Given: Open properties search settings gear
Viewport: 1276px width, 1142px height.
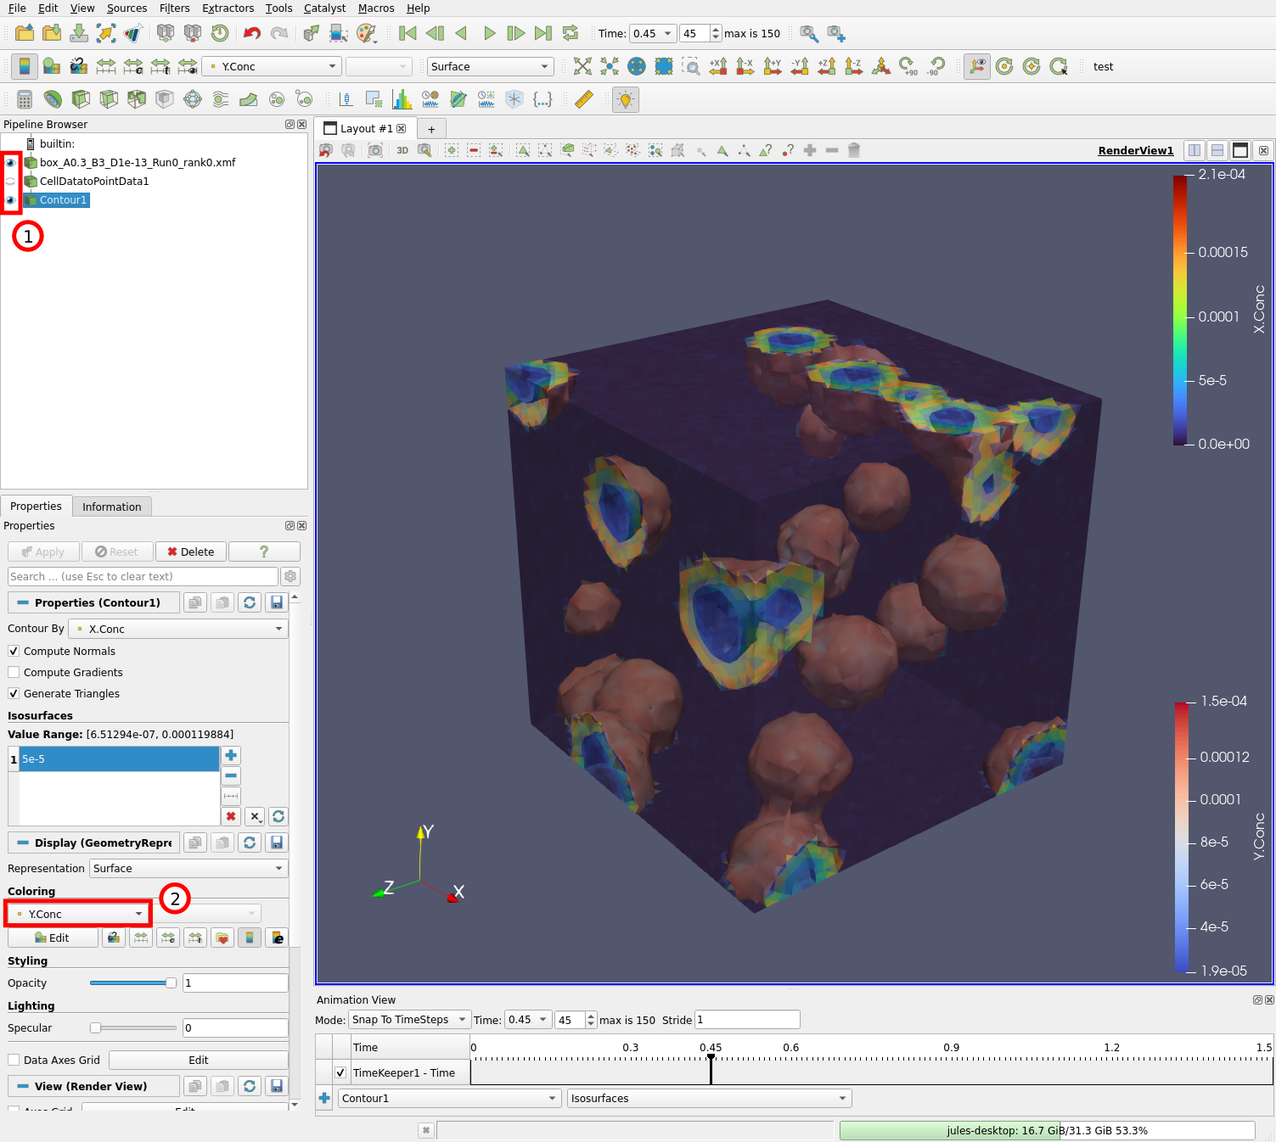Looking at the screenshot, I should pyautogui.click(x=290, y=576).
